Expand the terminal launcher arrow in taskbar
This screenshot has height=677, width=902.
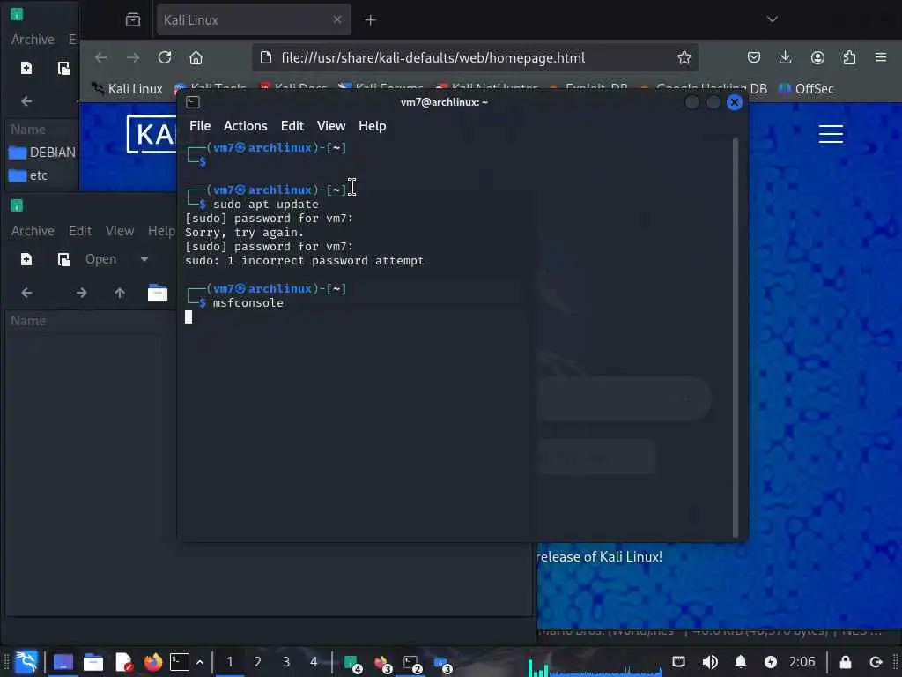click(x=200, y=662)
